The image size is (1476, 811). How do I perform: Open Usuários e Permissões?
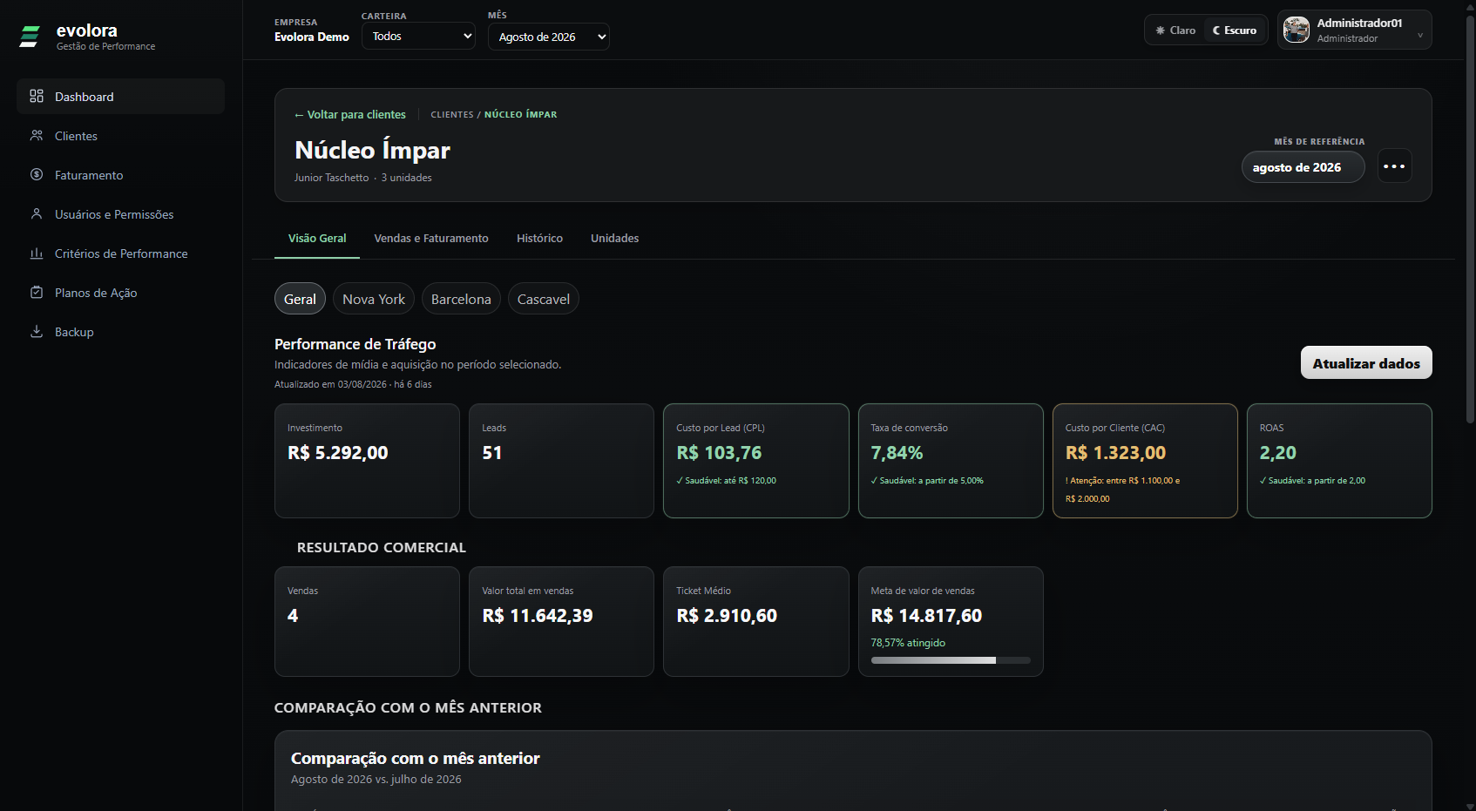pyautogui.click(x=120, y=214)
